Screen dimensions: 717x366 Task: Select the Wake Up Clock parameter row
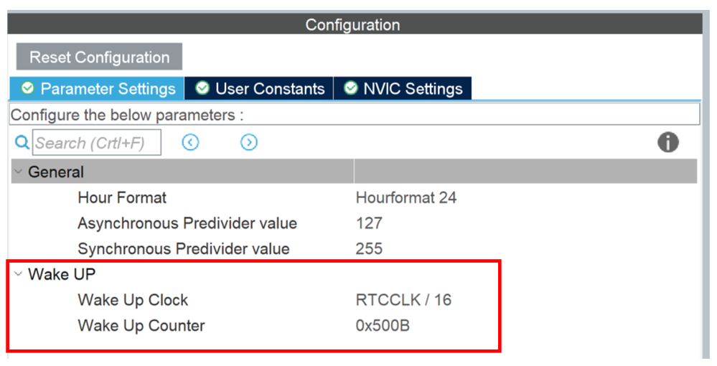click(x=133, y=300)
